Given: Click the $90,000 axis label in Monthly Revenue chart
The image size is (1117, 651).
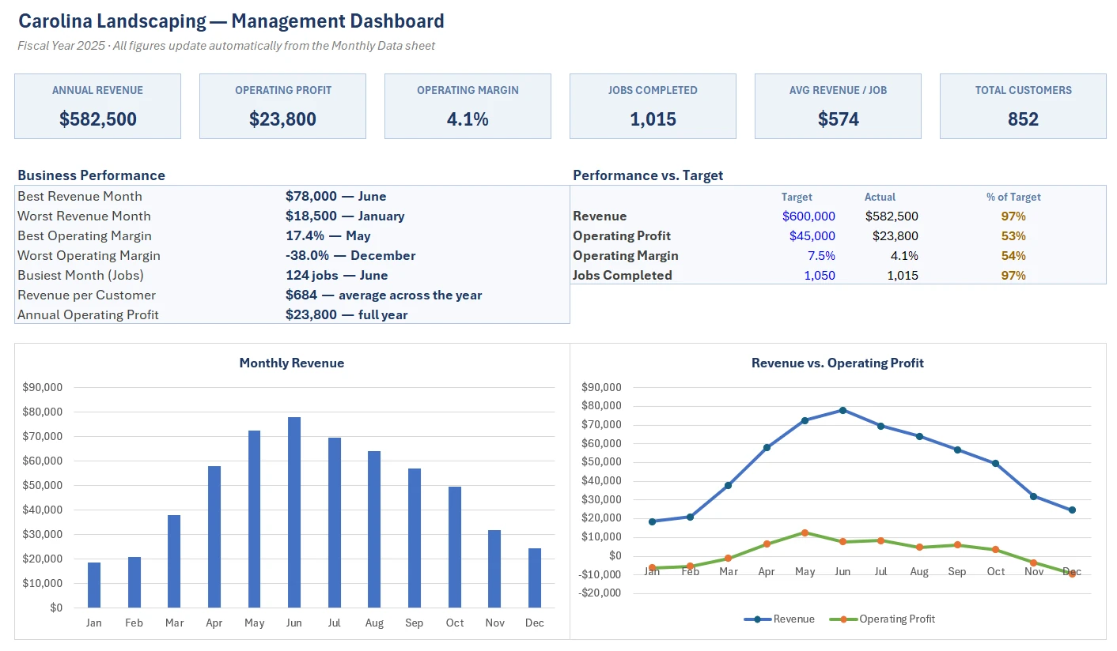Looking at the screenshot, I should click(44, 387).
